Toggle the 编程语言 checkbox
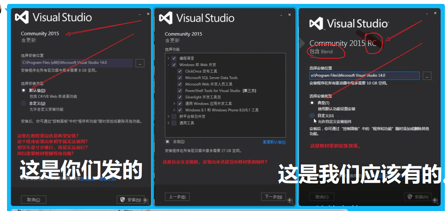The width and height of the screenshot is (448, 211). pyautogui.click(x=174, y=58)
